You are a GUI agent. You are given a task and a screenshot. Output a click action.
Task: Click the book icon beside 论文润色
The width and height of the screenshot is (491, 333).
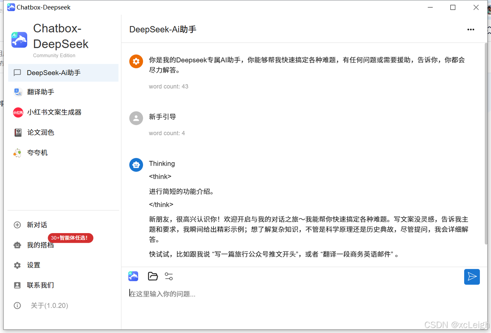(18, 132)
